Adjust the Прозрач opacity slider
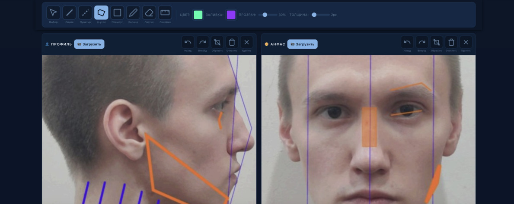This screenshot has height=204, width=514. pyautogui.click(x=265, y=15)
